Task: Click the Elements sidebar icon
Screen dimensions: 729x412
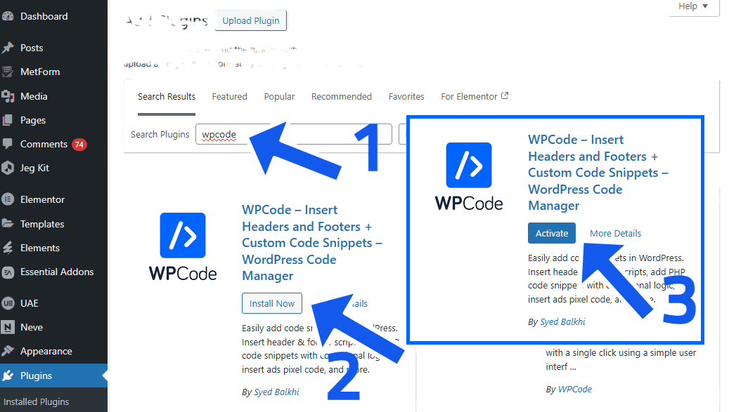Action: click(8, 248)
